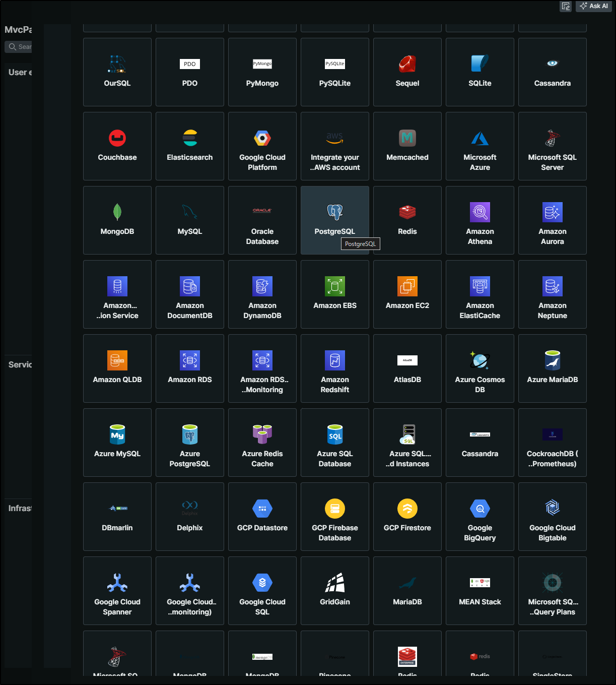Viewport: 616px width, 685px height.
Task: Open Amazon RDS tile next to Amazon QLDB
Action: (190, 368)
